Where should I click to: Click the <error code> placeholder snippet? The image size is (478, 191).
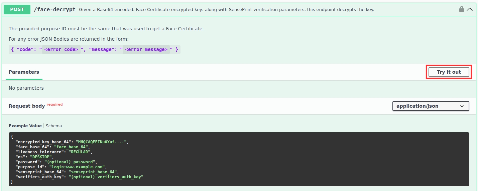[61, 50]
